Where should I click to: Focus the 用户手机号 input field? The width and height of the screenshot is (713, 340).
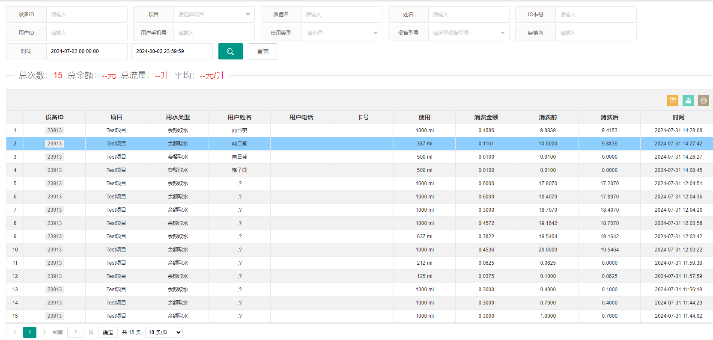(x=214, y=33)
